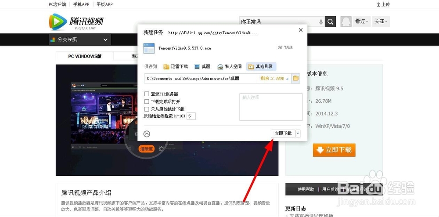Open the arrow dropdown next to 立即下载
The height and width of the screenshot is (217, 439).
[x=298, y=134]
